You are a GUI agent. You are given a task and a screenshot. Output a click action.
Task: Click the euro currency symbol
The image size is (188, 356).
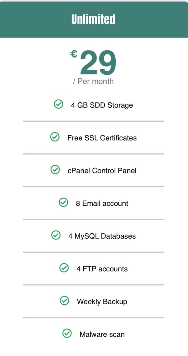74,54
